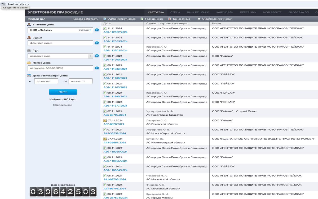Screen dimensions: 318x199
Task: Add another participant with plus icon
Action: [97, 30]
